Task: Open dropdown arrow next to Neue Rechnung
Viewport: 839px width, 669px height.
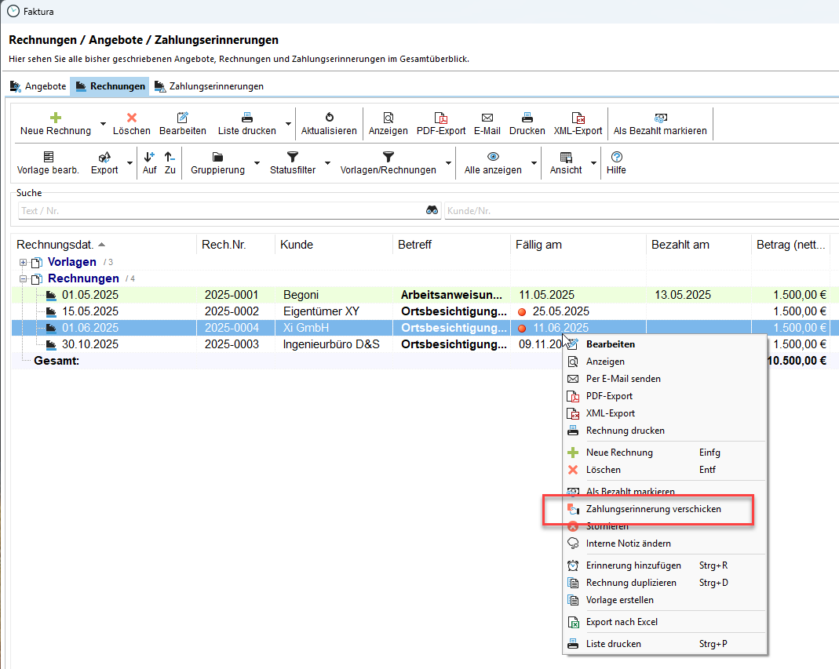Action: coord(103,124)
